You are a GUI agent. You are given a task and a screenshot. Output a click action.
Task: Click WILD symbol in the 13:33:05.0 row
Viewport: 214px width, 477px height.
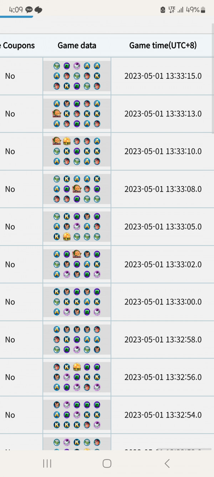[67, 237]
